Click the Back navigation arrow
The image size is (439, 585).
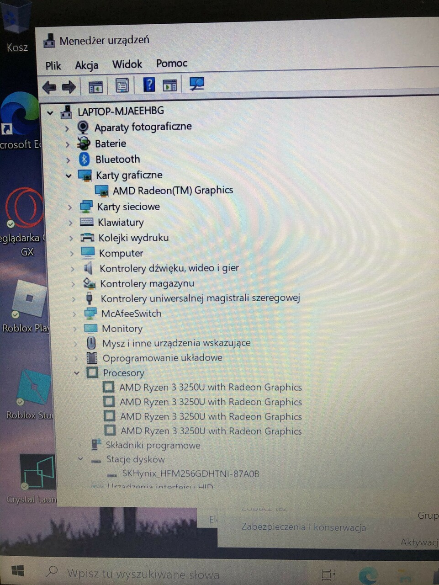49,87
